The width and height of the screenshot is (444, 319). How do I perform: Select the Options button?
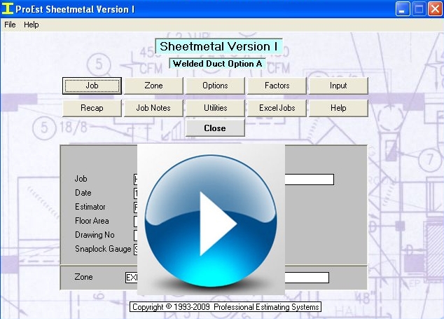click(215, 86)
